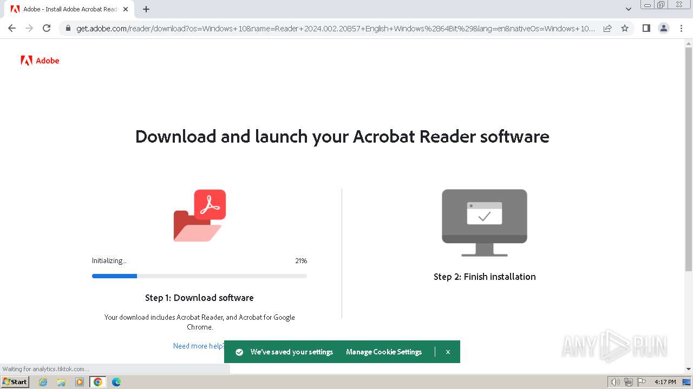Open Microsoft Edge from taskbar
Image resolution: width=693 pixels, height=389 pixels.
pos(116,382)
